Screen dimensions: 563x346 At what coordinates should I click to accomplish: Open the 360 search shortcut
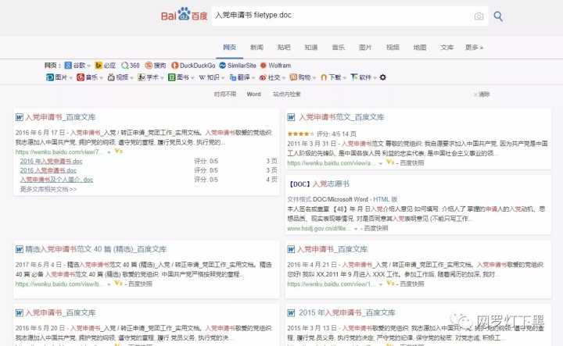point(131,66)
